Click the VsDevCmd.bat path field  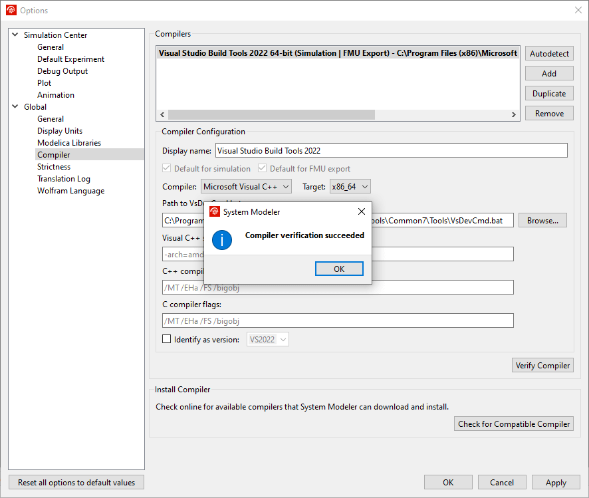click(338, 221)
